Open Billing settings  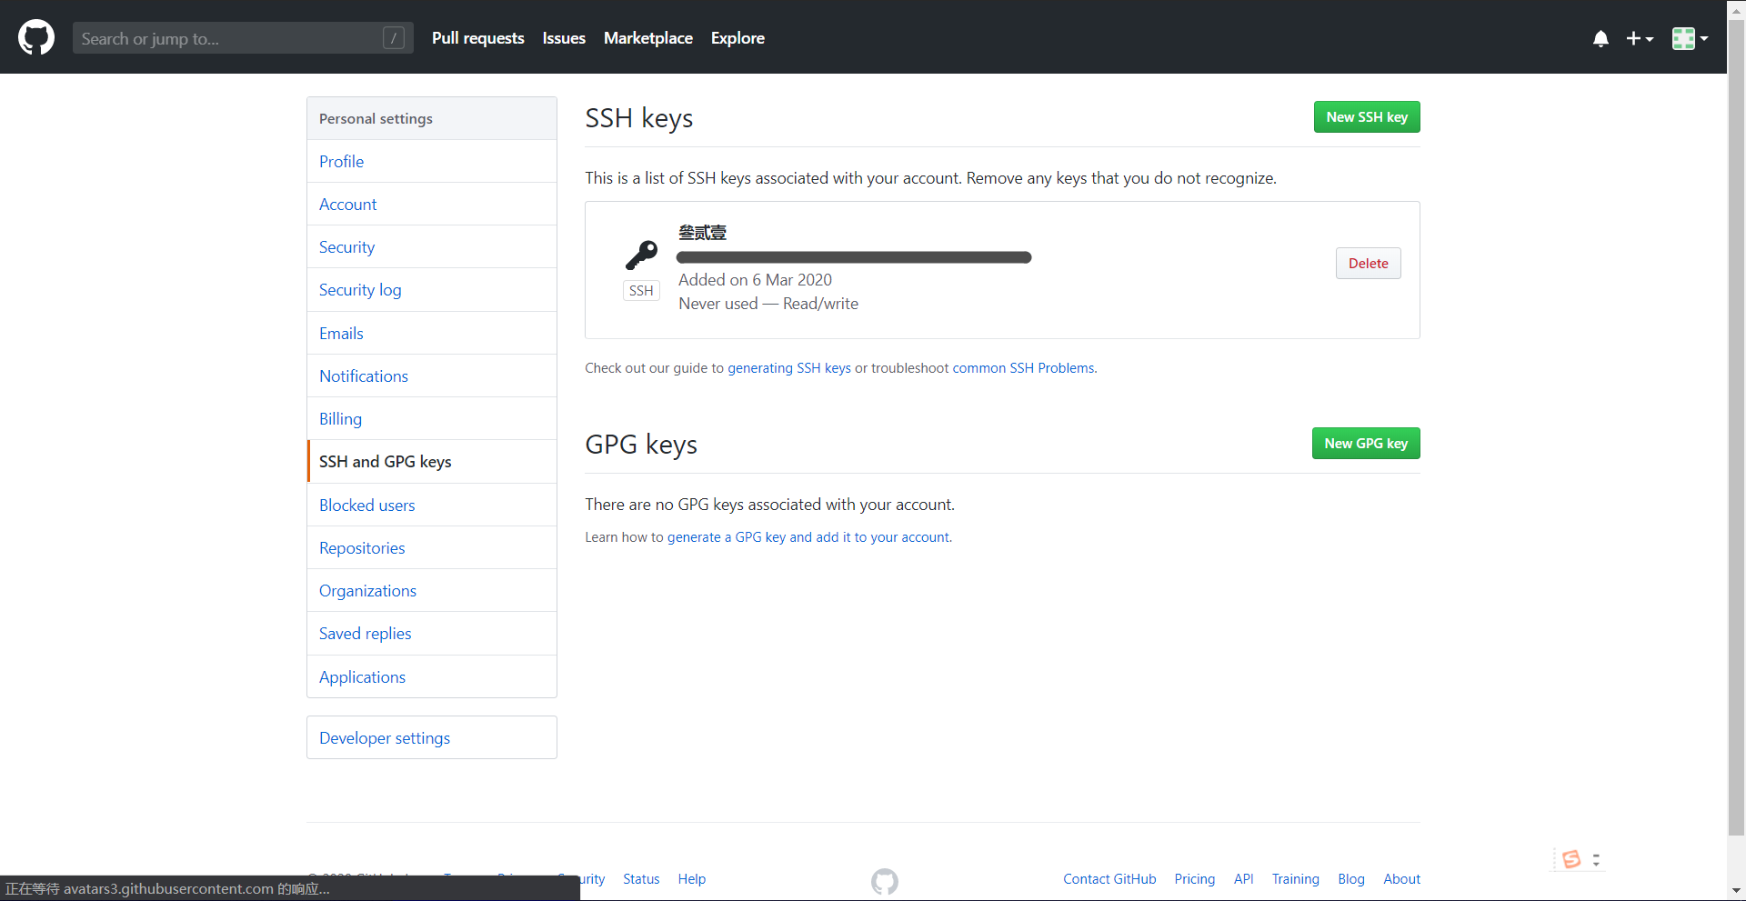(432, 419)
